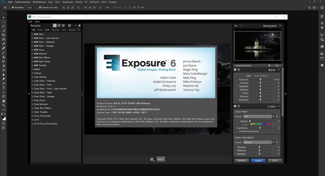
Task: Click the Exit button
Action: click(x=275, y=161)
